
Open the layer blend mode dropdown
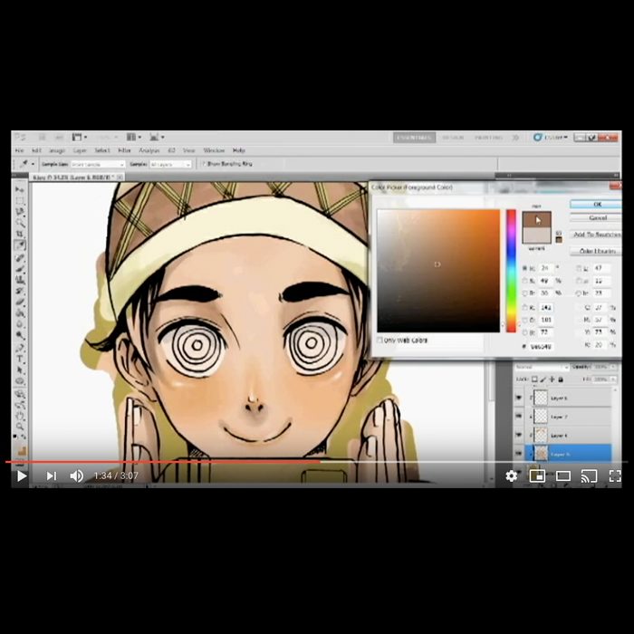click(x=542, y=367)
